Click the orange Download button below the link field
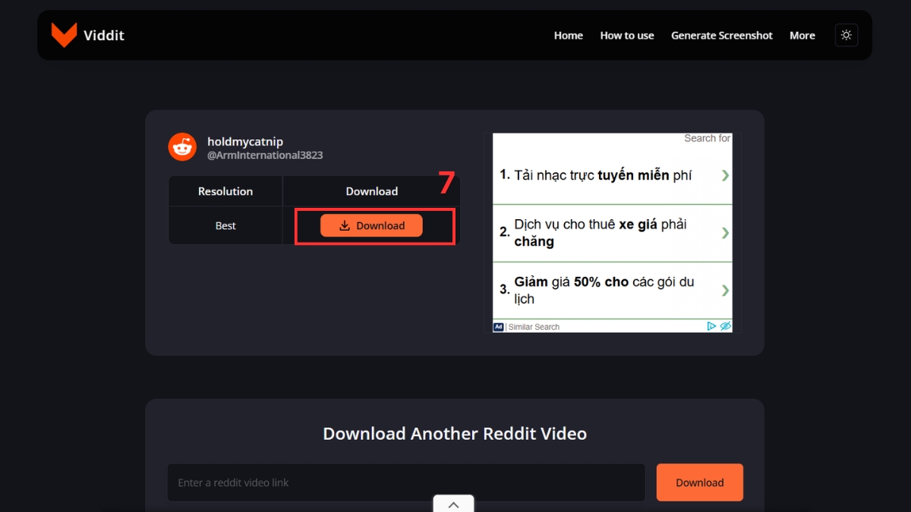The height and width of the screenshot is (512, 911). [x=699, y=482]
